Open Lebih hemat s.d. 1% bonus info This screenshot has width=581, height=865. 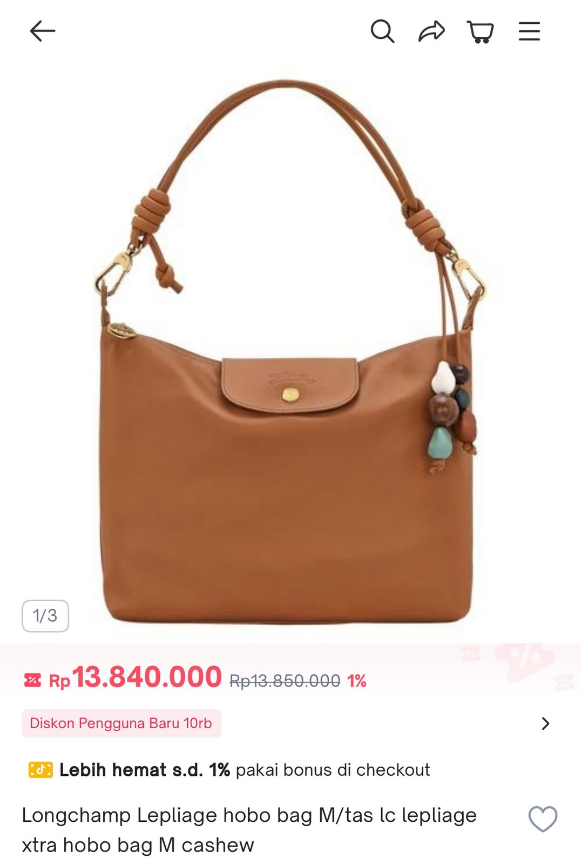(145, 769)
